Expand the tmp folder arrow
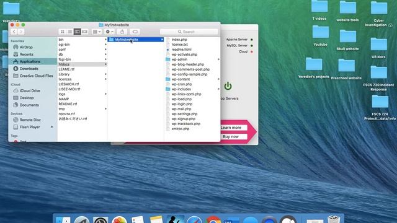The height and width of the screenshot is (223, 397). pyautogui.click(x=105, y=109)
